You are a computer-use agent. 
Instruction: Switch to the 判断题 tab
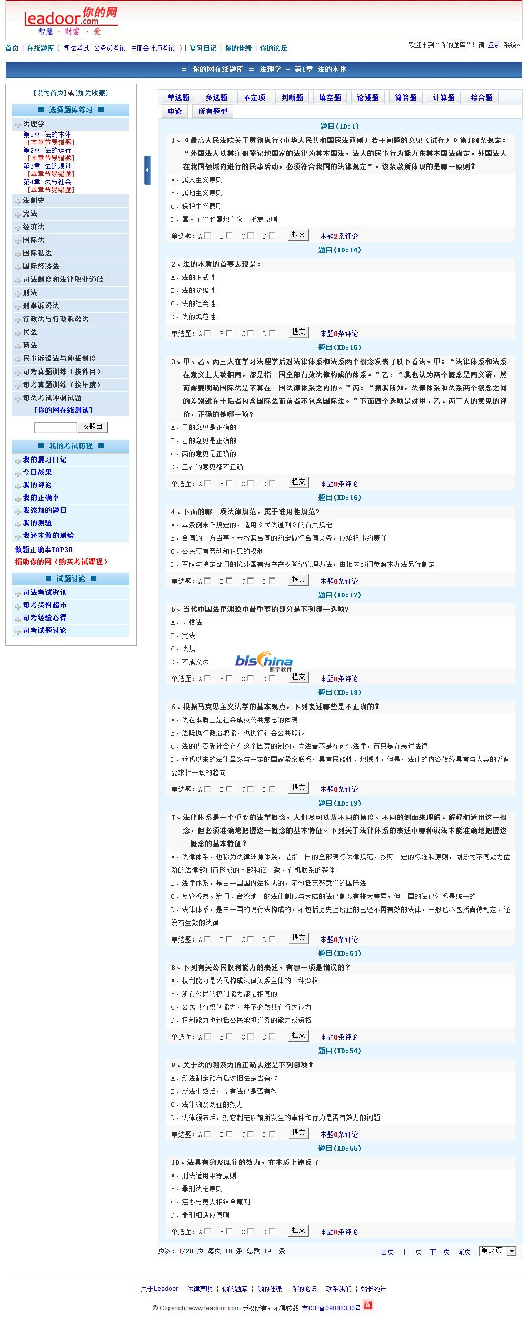click(x=292, y=97)
